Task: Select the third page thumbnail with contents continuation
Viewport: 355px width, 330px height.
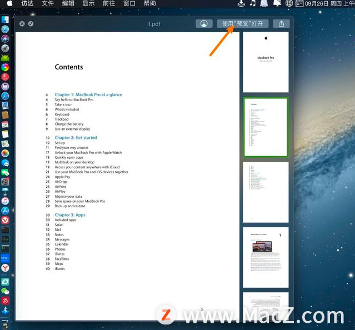Action: pos(266,192)
